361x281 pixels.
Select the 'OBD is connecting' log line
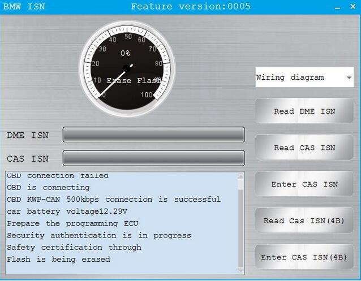[48, 187]
